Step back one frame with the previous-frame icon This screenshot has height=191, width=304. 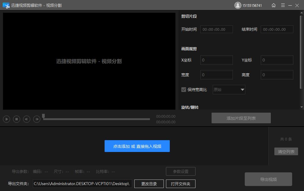coord(27,119)
